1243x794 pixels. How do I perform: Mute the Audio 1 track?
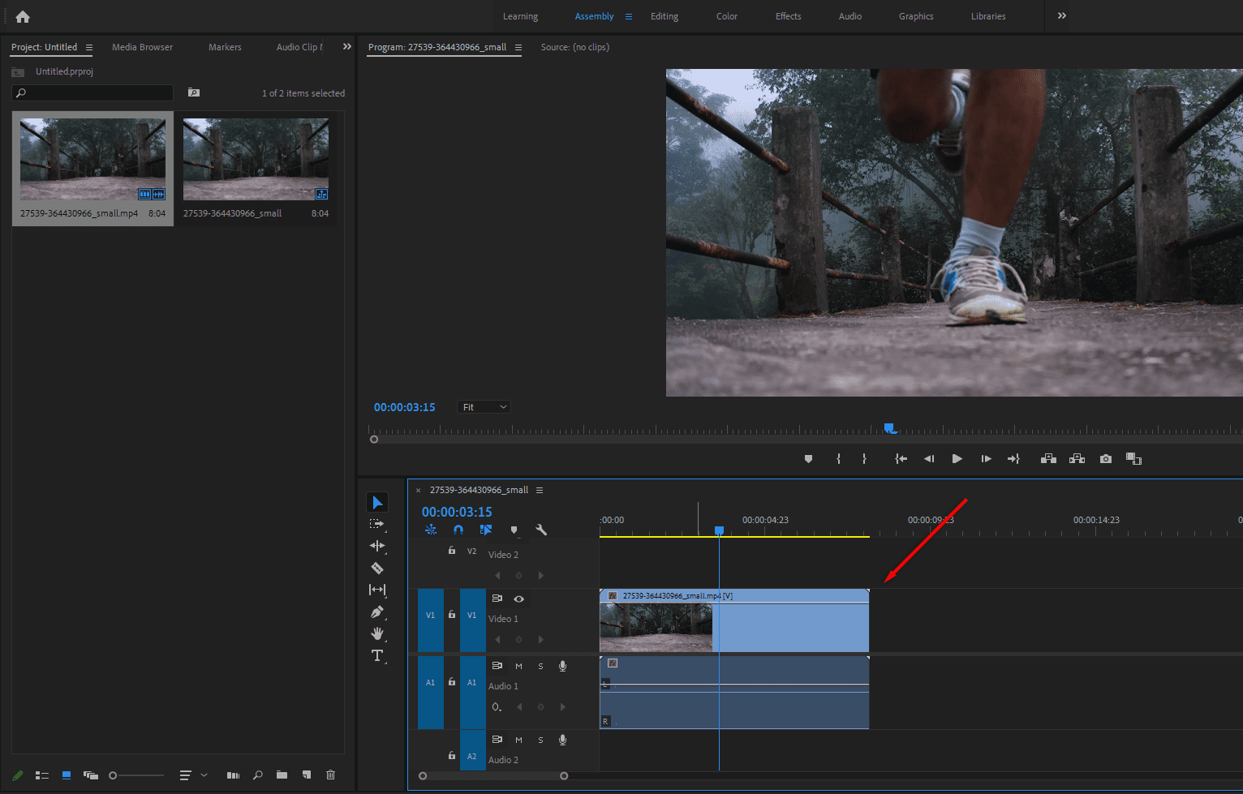pyautogui.click(x=518, y=665)
